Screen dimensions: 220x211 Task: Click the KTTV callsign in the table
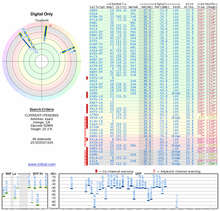pyautogui.click(x=94, y=41)
